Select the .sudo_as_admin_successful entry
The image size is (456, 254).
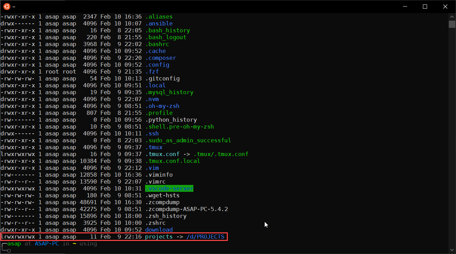pyautogui.click(x=188, y=140)
